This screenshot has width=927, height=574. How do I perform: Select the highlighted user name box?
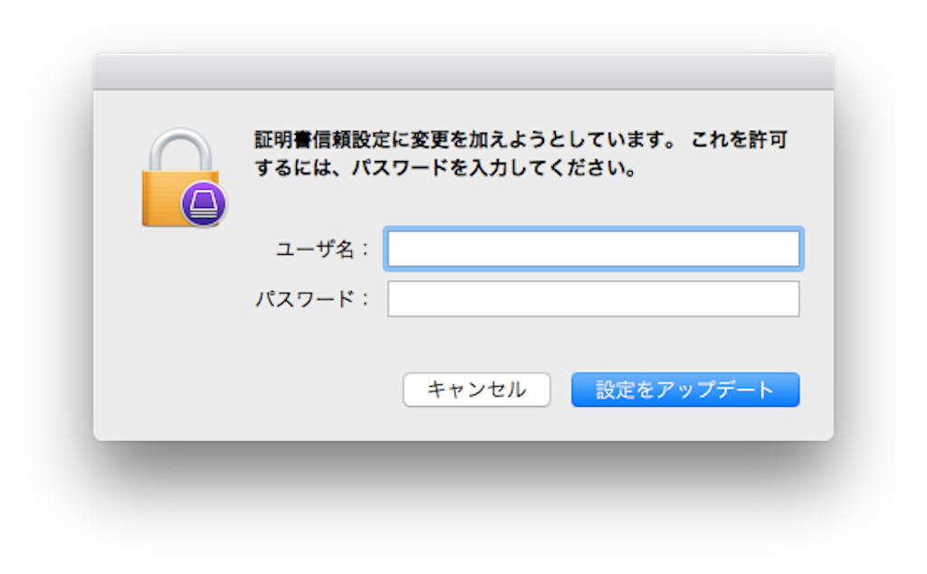594,249
